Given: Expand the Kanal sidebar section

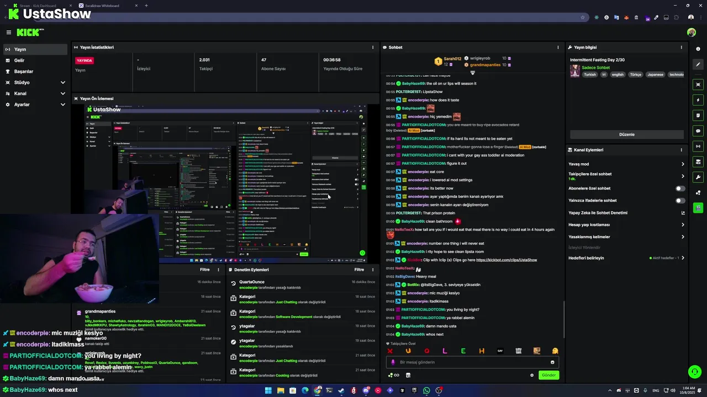Looking at the screenshot, I should (x=35, y=93).
